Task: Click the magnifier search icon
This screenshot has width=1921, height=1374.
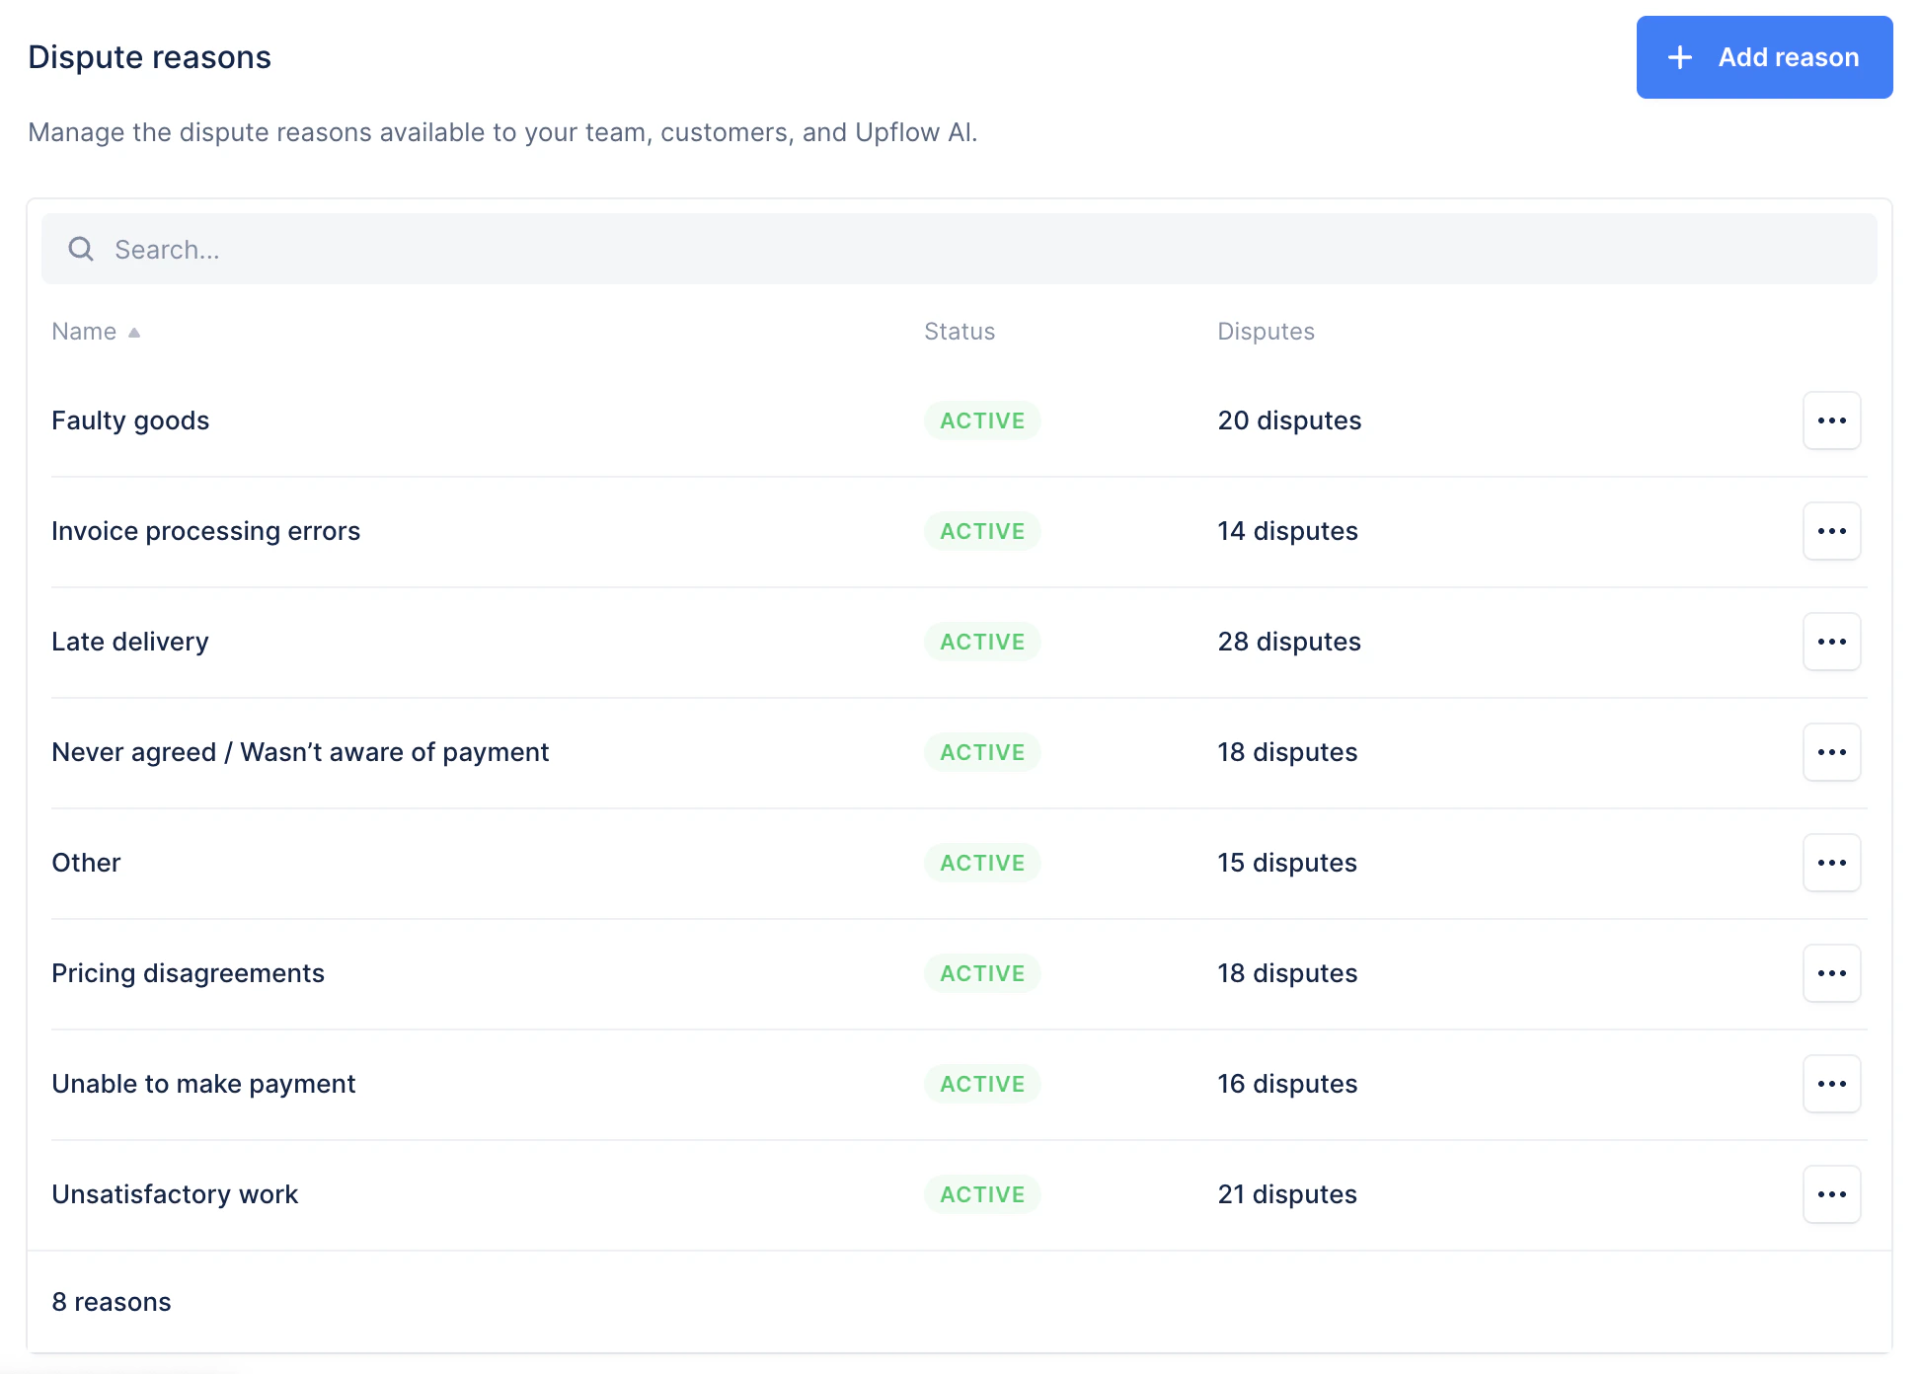Action: click(x=81, y=249)
